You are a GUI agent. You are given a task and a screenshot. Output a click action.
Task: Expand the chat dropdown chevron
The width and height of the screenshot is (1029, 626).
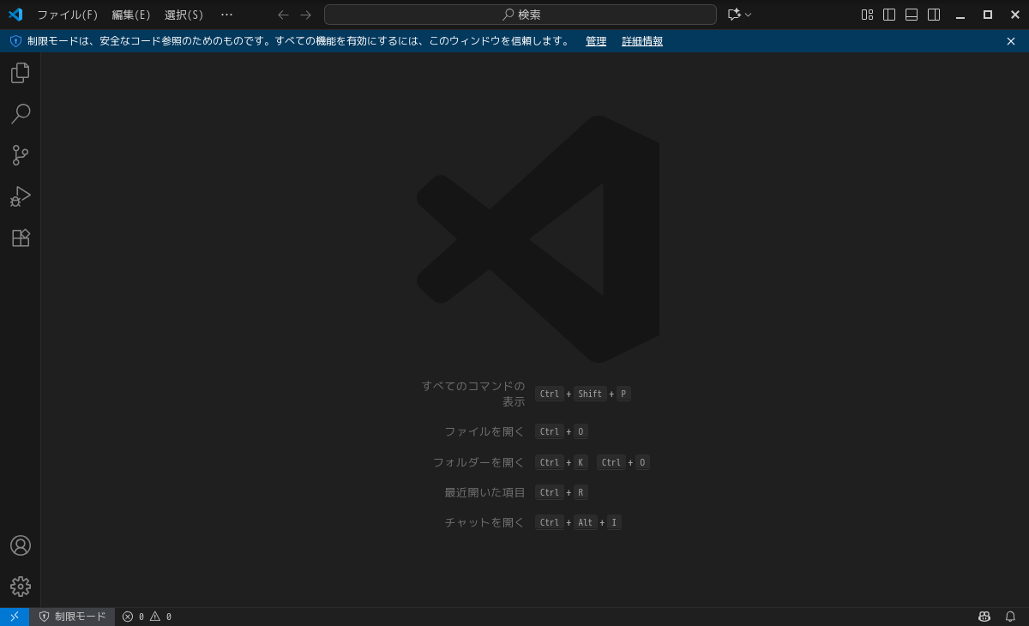(749, 15)
